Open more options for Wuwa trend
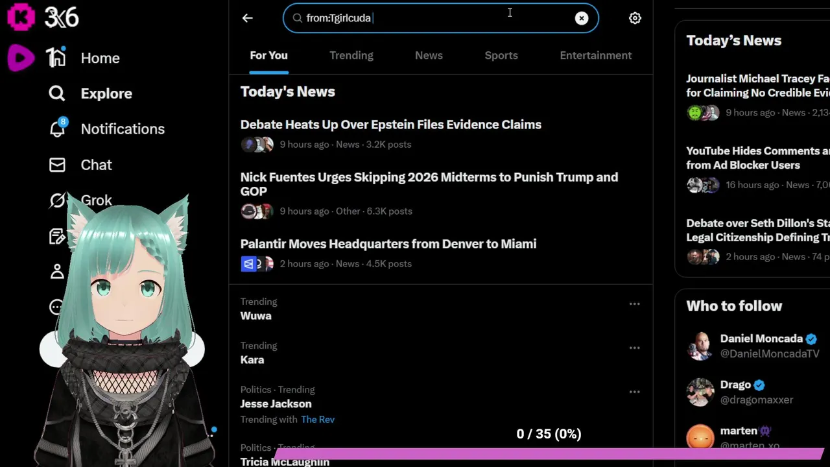 [x=634, y=304]
